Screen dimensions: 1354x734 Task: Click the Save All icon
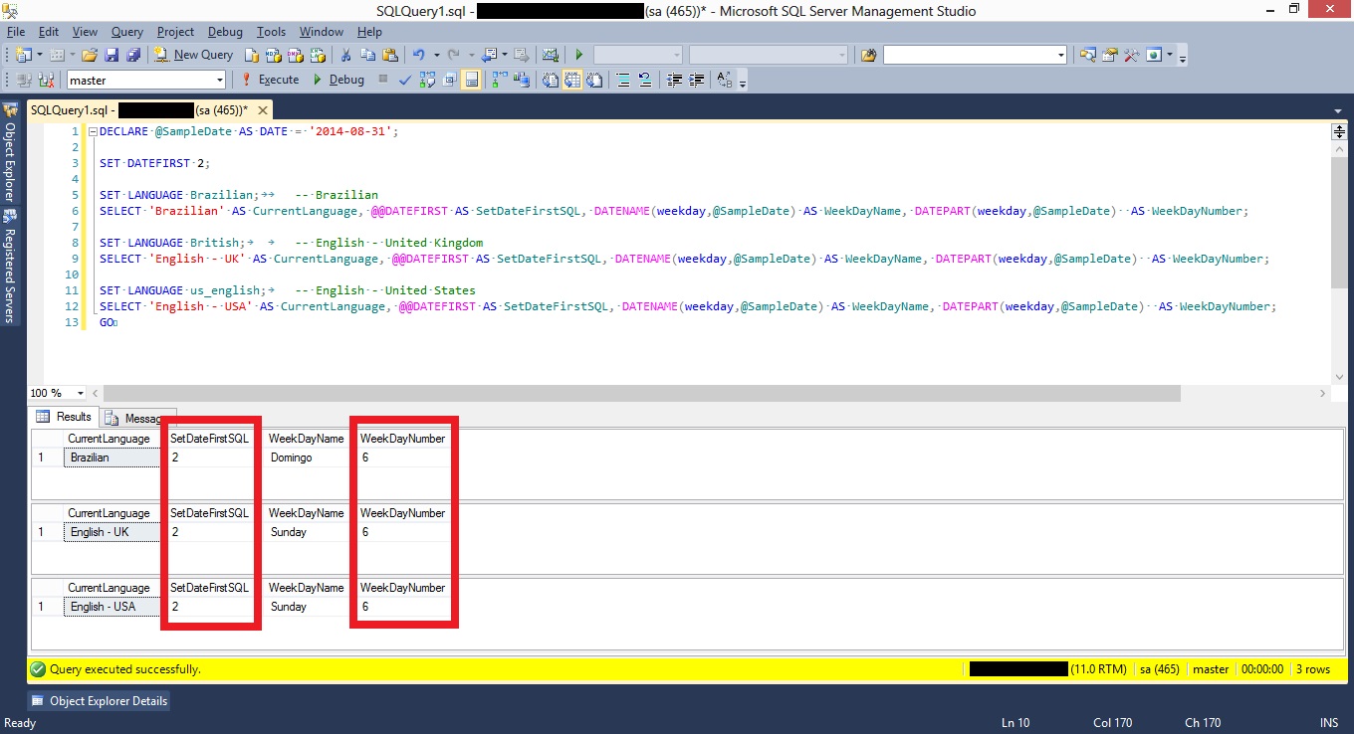click(133, 55)
